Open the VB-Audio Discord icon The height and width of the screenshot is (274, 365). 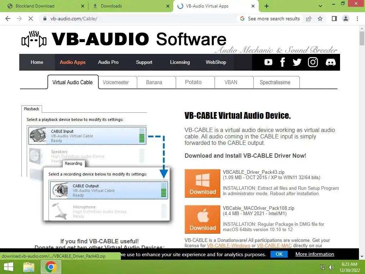click(x=330, y=62)
